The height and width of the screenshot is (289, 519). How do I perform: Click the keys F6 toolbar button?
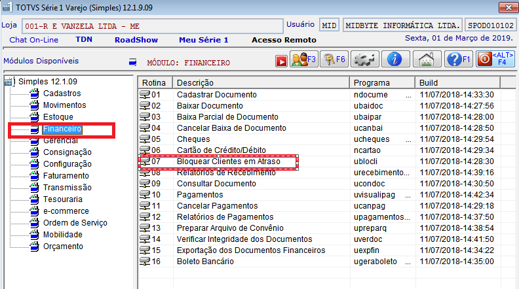click(x=334, y=59)
